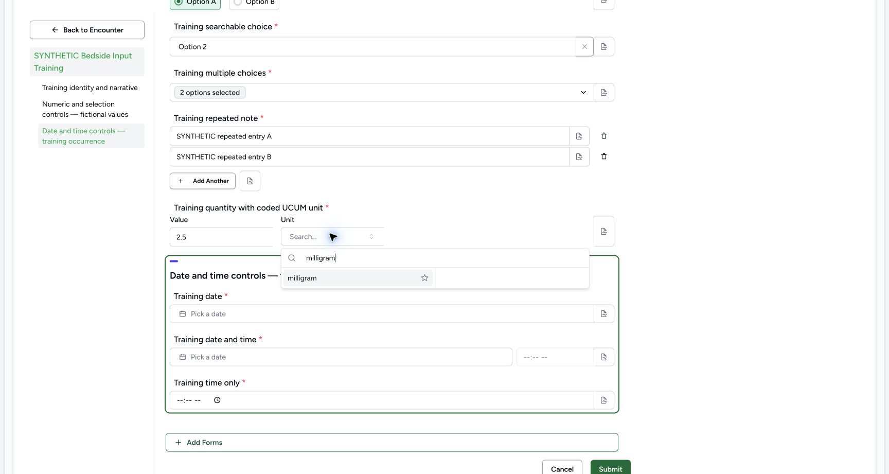
Task: Open note icon for Training searchable choice
Action: pyautogui.click(x=604, y=47)
